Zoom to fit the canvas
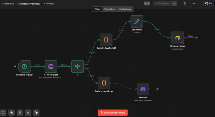 click(x=3, y=113)
